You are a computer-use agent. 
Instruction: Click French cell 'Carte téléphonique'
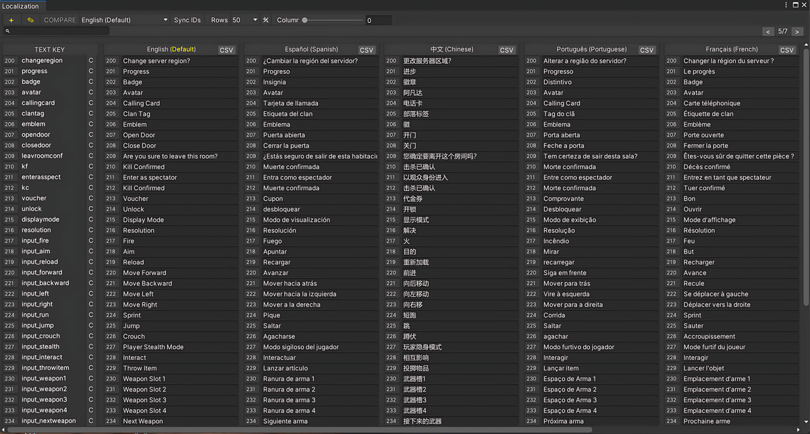(x=740, y=103)
